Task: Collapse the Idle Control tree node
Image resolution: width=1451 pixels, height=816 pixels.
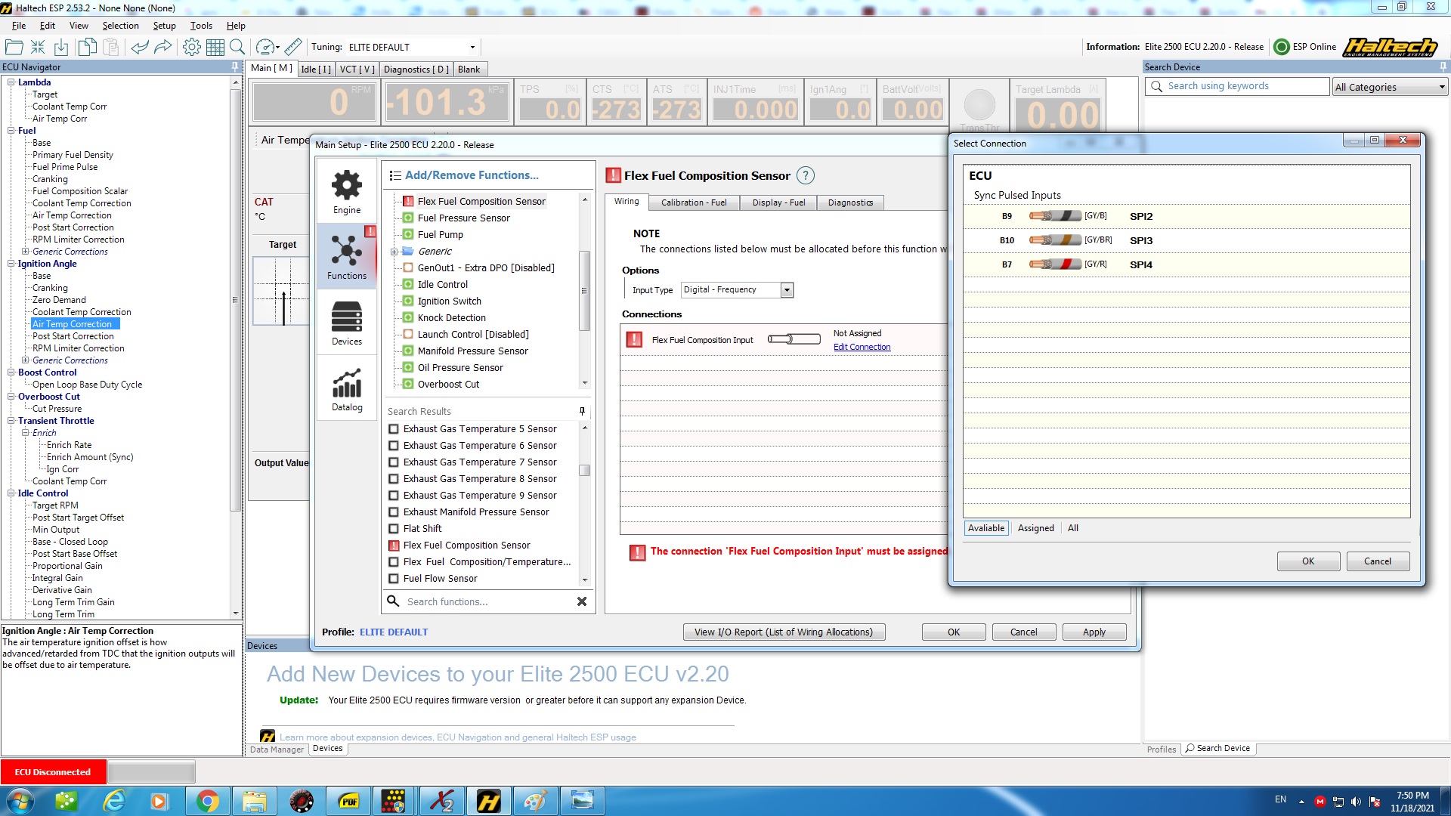Action: [11, 493]
